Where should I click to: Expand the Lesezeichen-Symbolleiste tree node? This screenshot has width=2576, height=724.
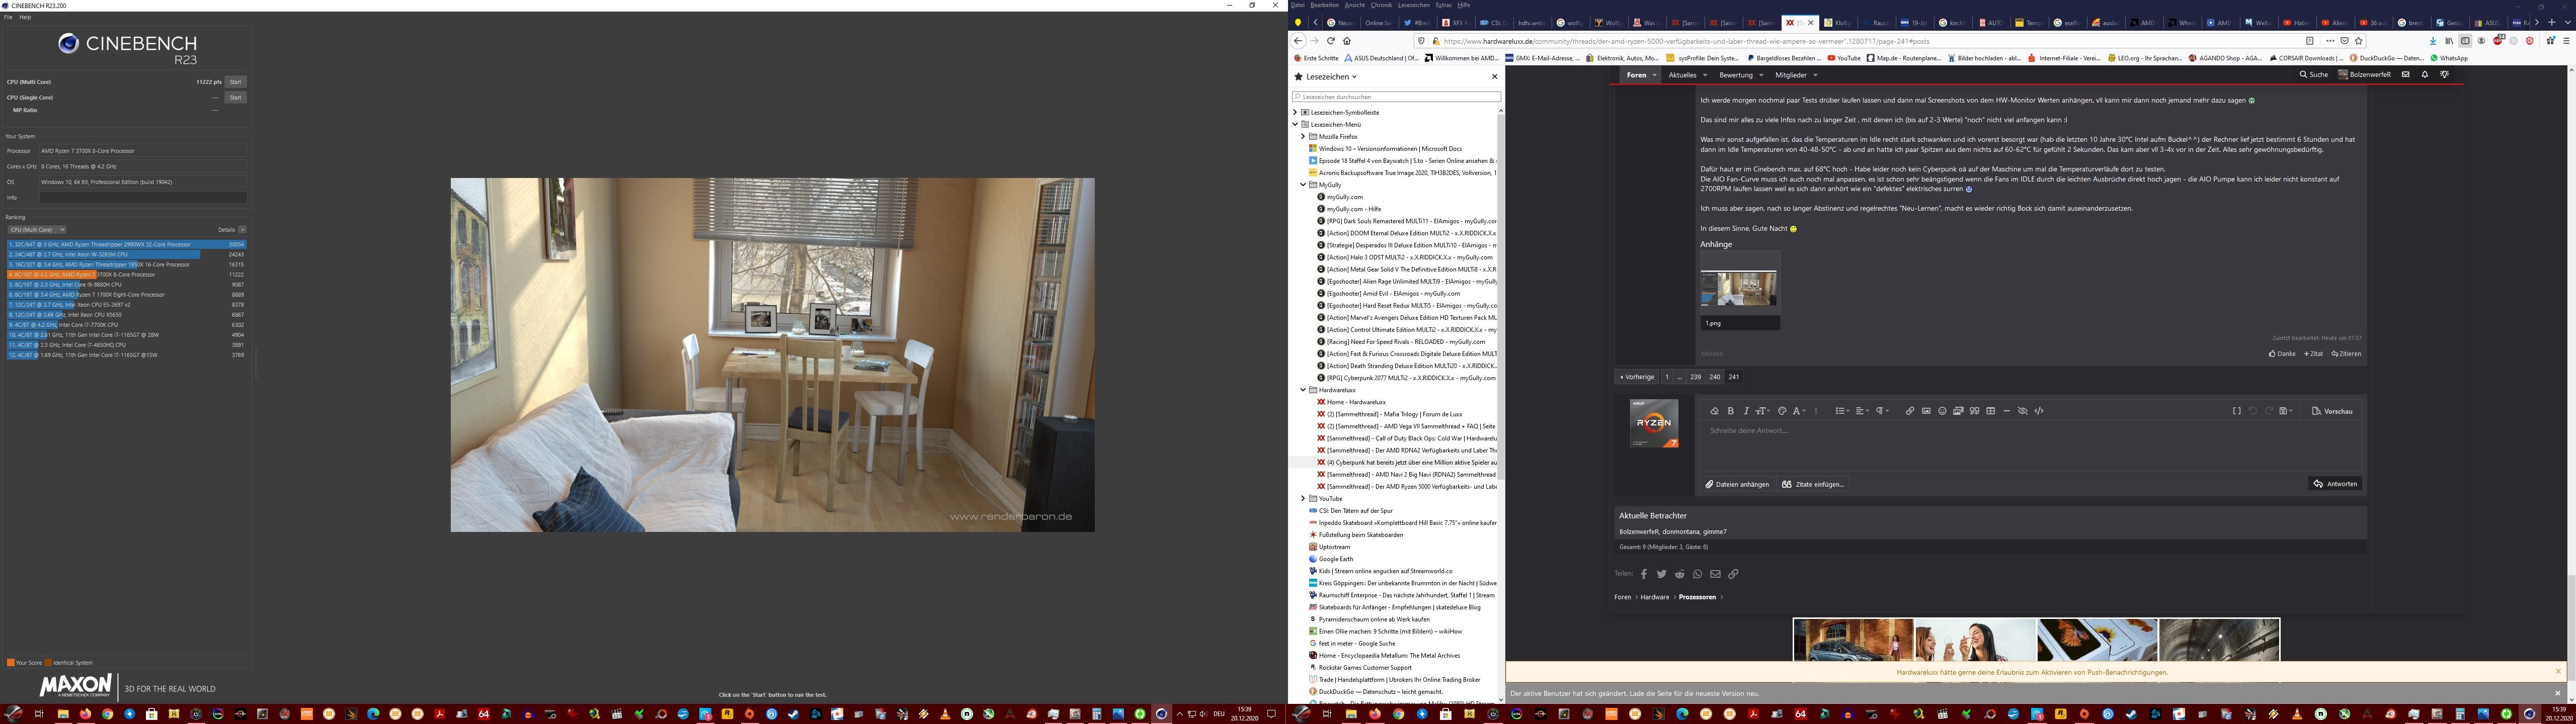[x=1295, y=112]
